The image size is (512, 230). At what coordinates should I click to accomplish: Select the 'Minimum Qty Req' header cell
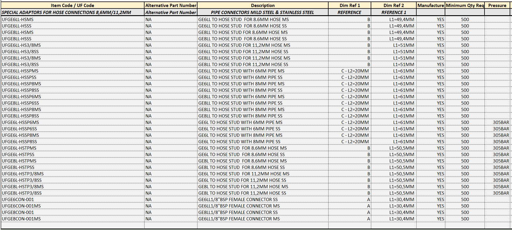tap(465, 5)
